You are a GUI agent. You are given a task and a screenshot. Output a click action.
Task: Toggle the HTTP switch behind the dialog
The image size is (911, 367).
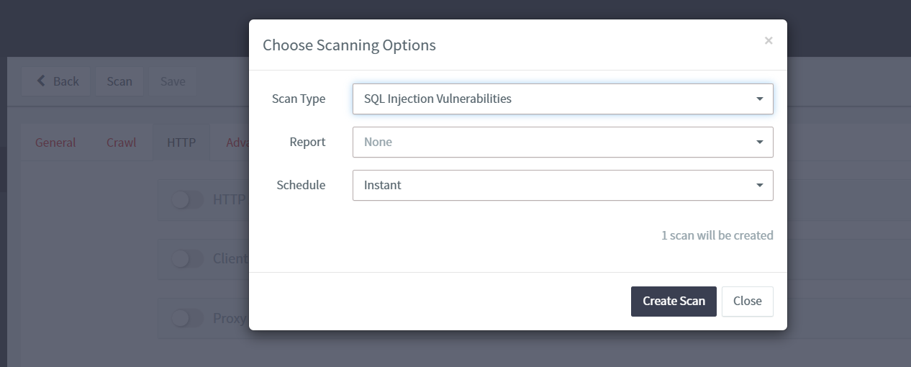188,200
